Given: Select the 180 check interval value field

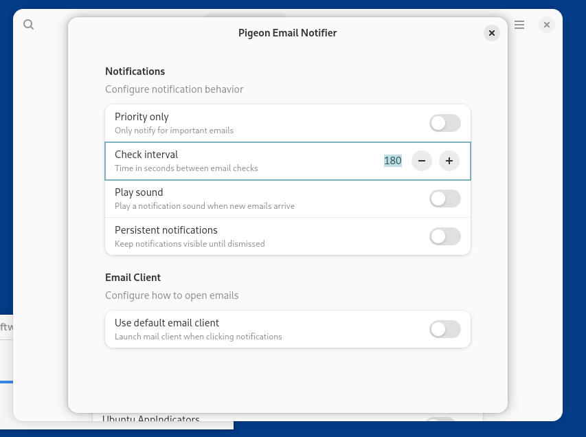Looking at the screenshot, I should (393, 161).
